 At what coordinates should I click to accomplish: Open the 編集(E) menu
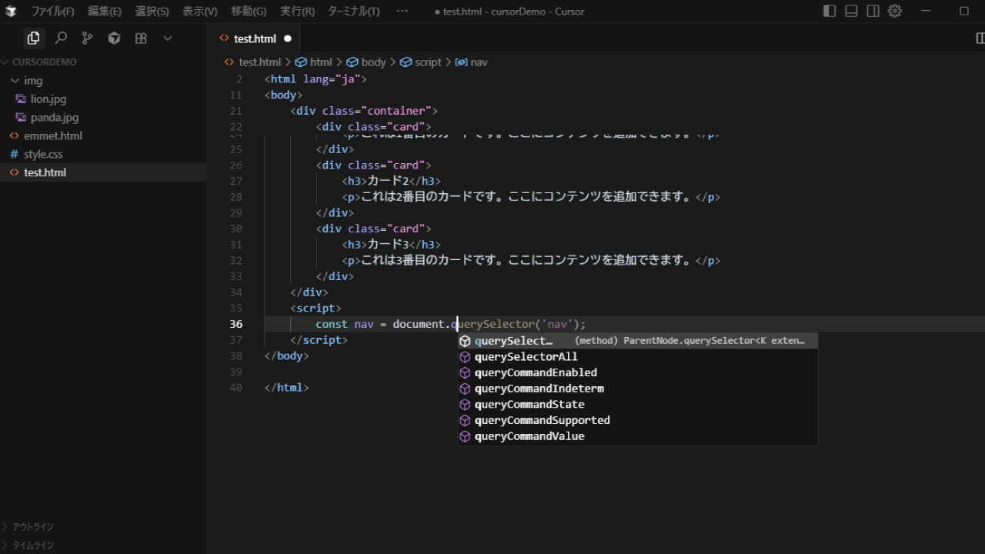pos(104,12)
